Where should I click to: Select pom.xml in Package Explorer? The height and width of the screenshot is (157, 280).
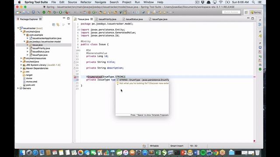(31, 85)
